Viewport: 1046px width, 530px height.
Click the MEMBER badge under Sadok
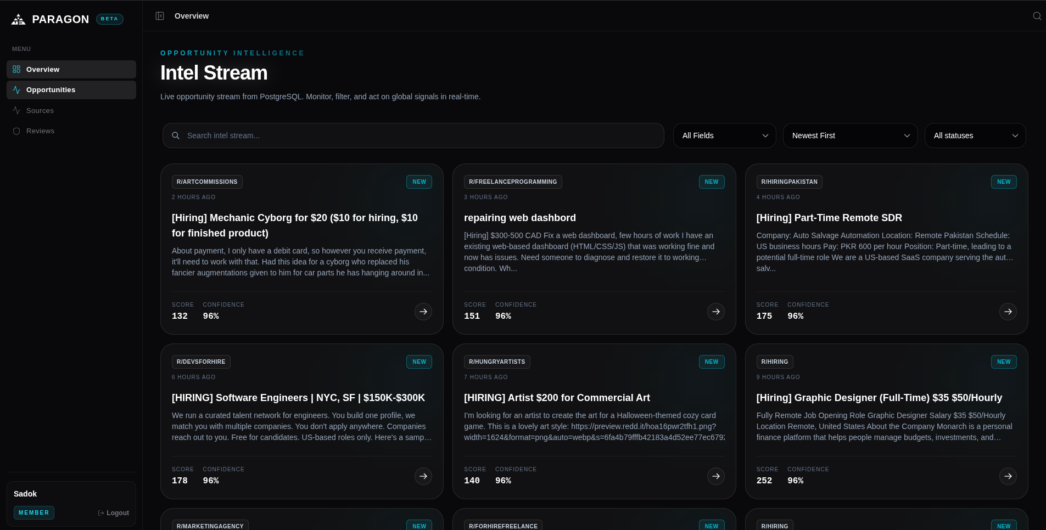pyautogui.click(x=34, y=513)
